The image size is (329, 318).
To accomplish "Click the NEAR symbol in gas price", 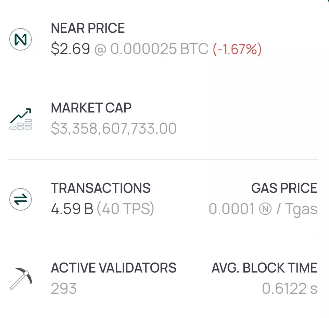I will (265, 209).
